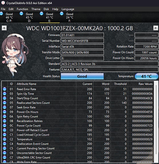The width and height of the screenshot is (159, 164).
Task: Select the C: P: disk tab
Action: pyautogui.click(x=9, y=17)
